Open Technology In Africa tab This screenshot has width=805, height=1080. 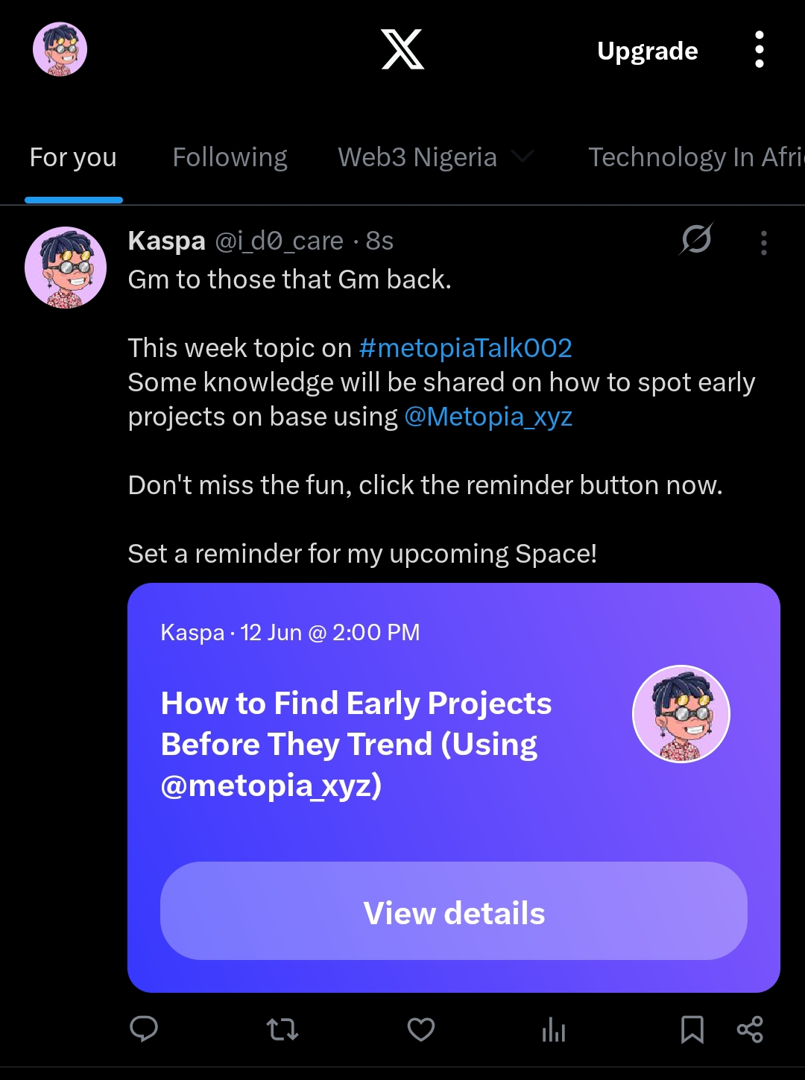click(x=695, y=157)
